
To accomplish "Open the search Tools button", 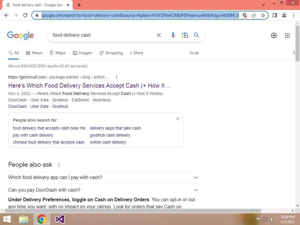I will pyautogui.click(x=194, y=53).
